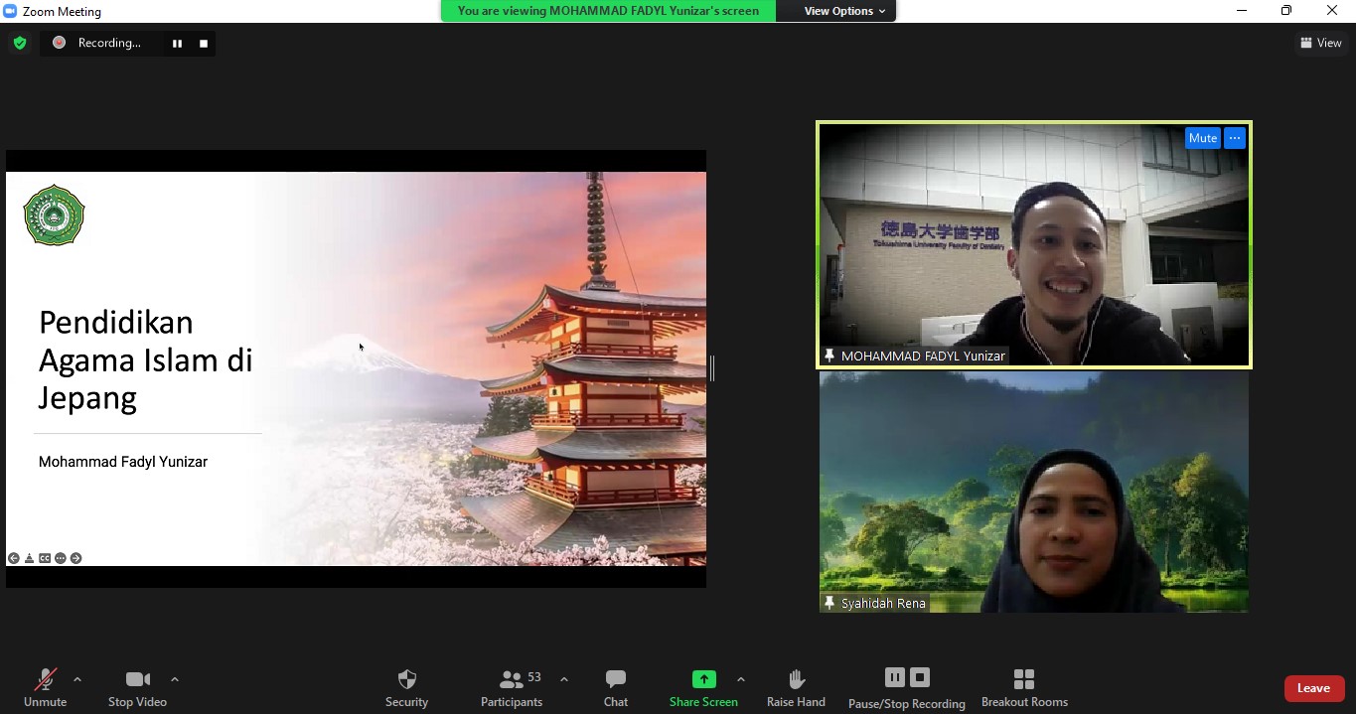Click the pin icon on Syahidah Rena's label
The height and width of the screenshot is (714, 1356).
829,603
